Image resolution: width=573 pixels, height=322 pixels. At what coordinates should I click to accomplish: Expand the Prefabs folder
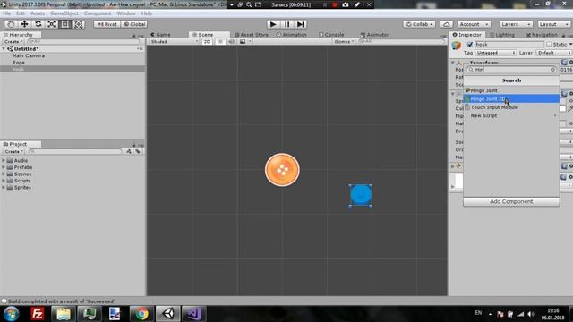click(4, 167)
